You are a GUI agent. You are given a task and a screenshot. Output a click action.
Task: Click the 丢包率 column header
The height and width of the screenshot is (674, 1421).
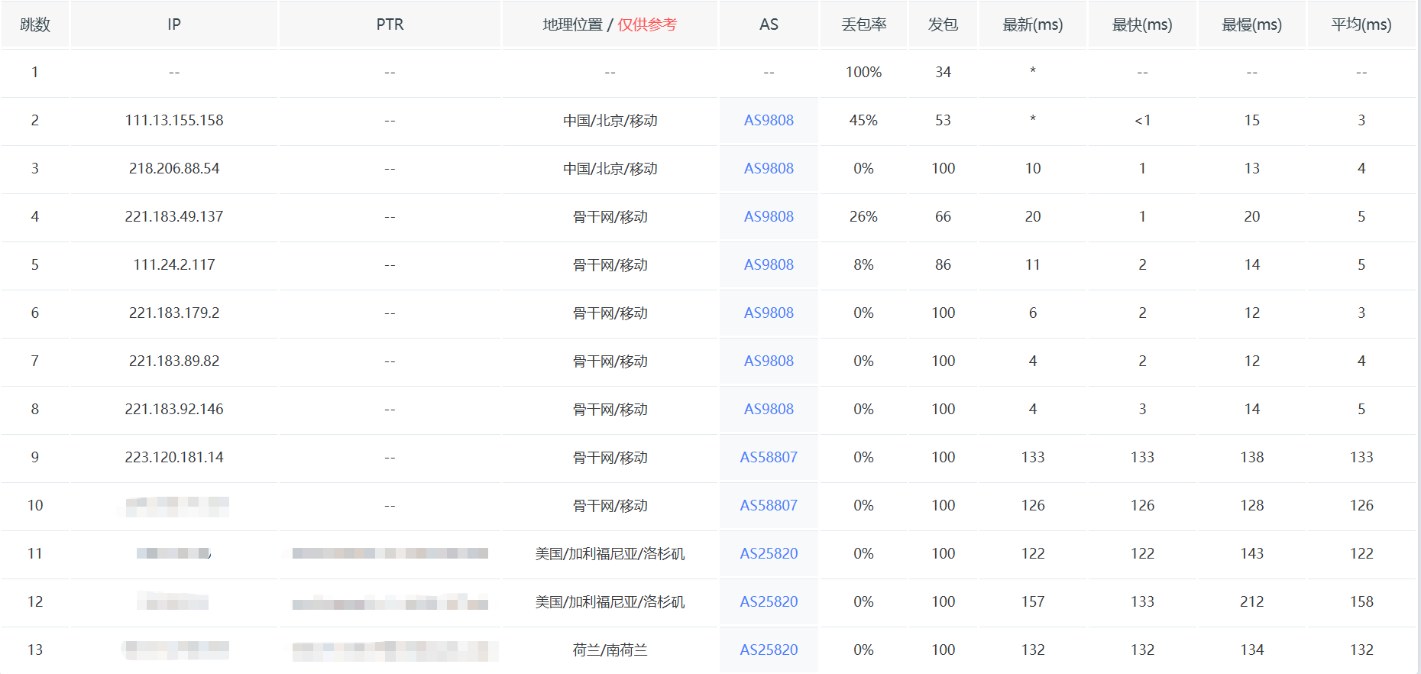(864, 24)
